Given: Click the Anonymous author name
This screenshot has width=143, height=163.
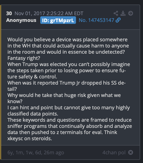Looking at the screenshot, I should [x=21, y=20].
